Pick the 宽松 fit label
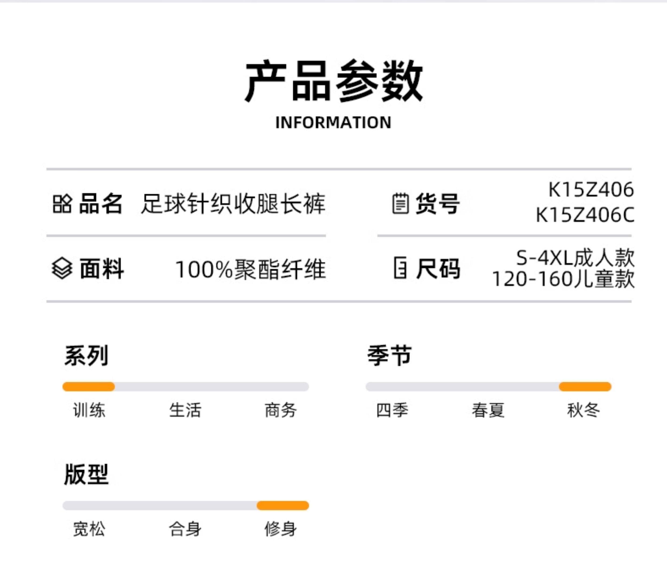The height and width of the screenshot is (565, 667). pos(89,529)
